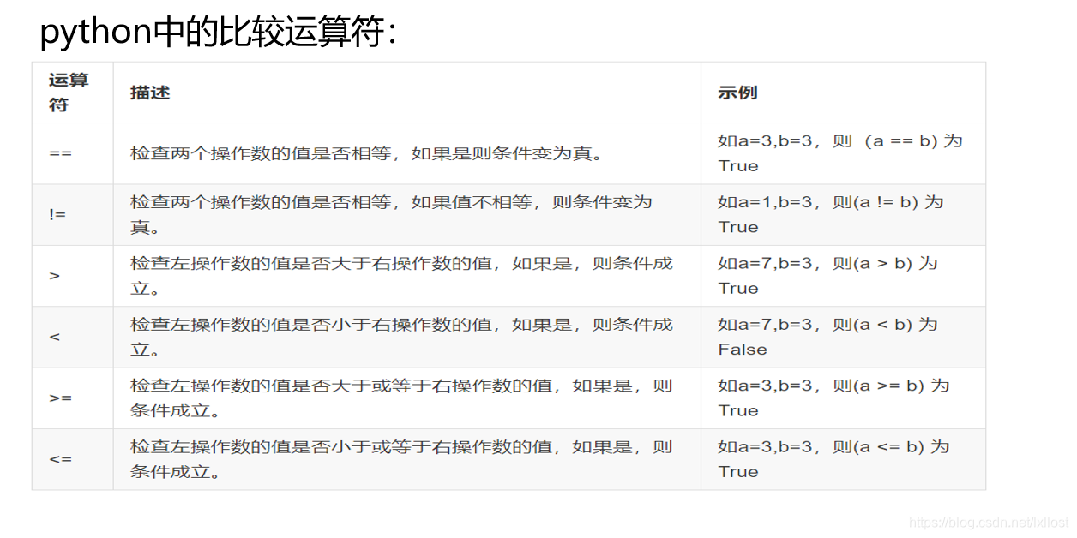Click the description for the == operator

pyautogui.click(x=406, y=153)
